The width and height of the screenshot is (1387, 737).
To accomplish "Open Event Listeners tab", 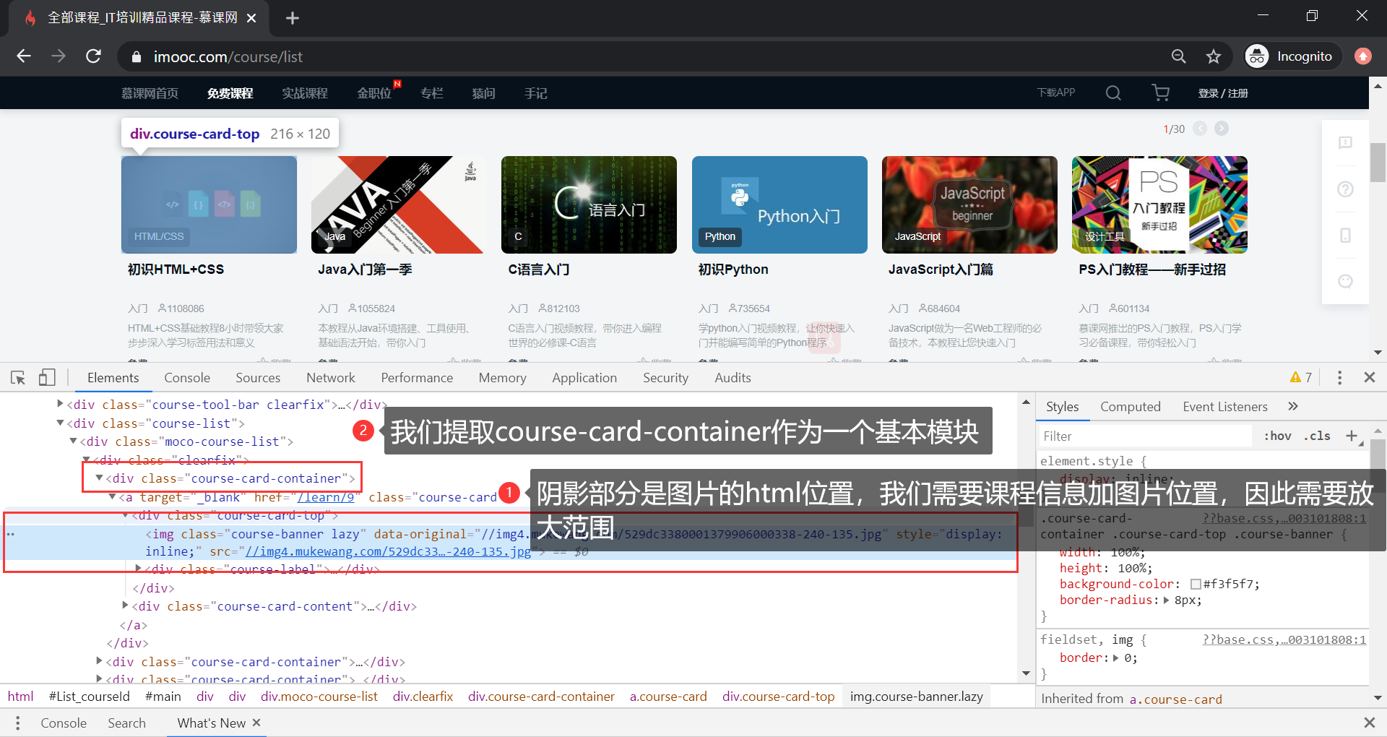I will click(1224, 407).
